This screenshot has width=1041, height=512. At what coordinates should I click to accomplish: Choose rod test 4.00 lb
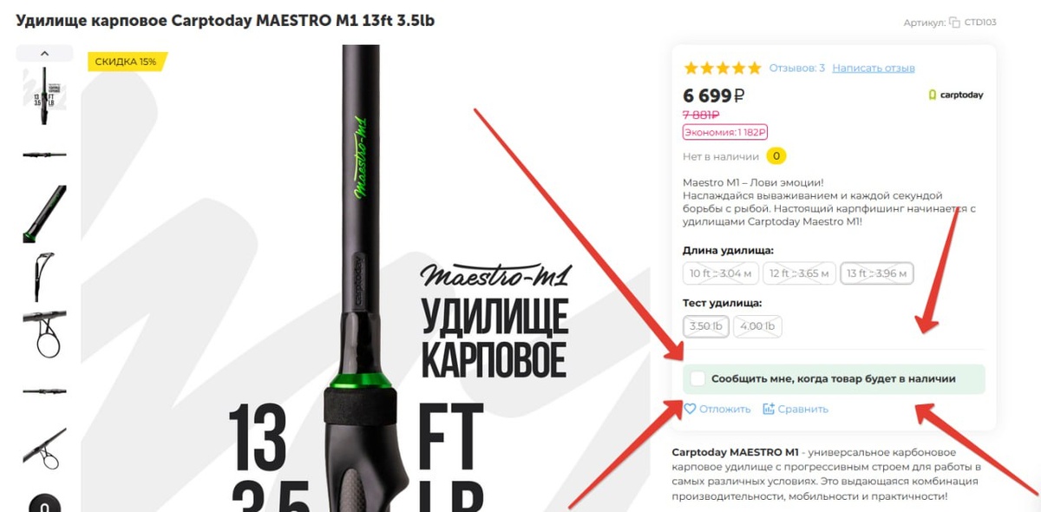point(757,326)
